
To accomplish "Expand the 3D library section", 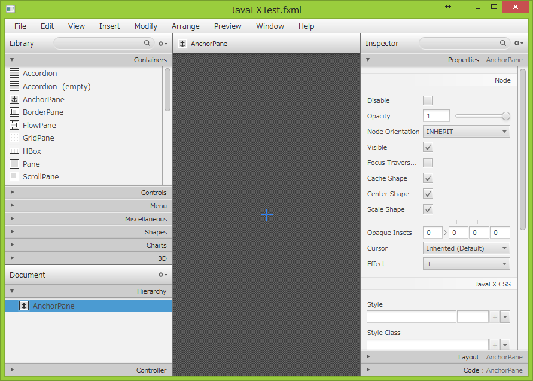I will [89, 258].
